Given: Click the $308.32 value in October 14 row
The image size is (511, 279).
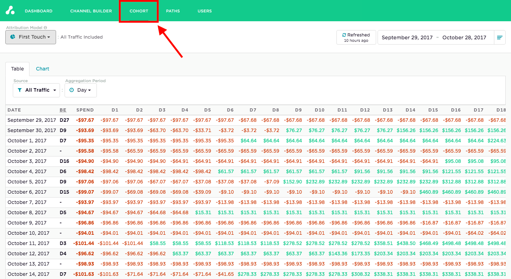Looking at the screenshot, I should [361, 274].
